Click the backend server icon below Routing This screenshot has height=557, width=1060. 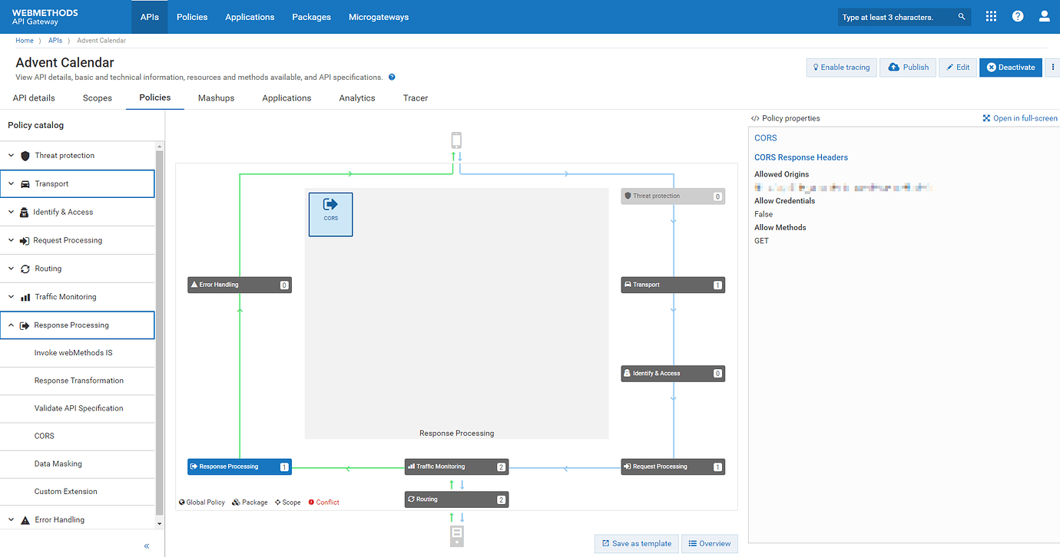coord(456,536)
